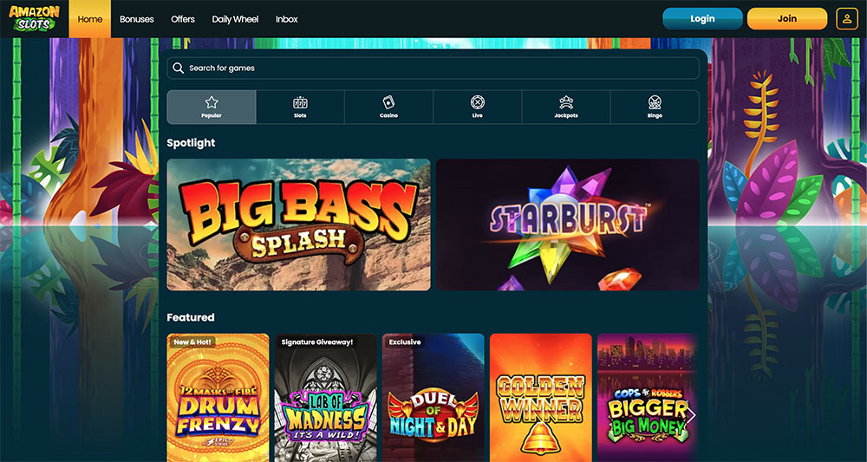
Task: Open the Cops 'n' Robbers Bigger Big Money game
Action: 648,397
